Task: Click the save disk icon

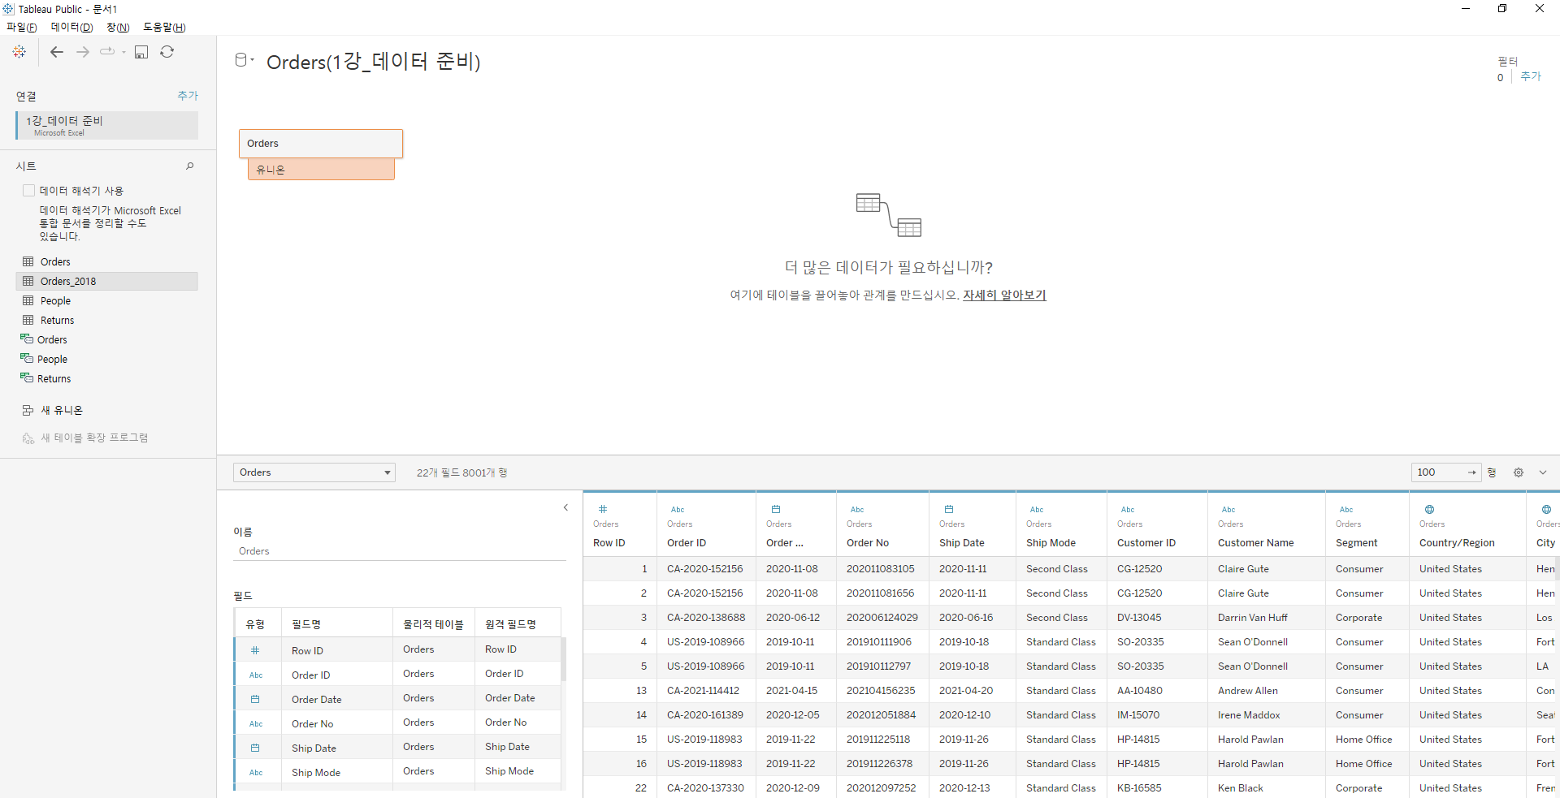Action: tap(141, 52)
